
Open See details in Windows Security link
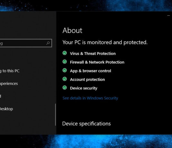[x=90, y=98]
